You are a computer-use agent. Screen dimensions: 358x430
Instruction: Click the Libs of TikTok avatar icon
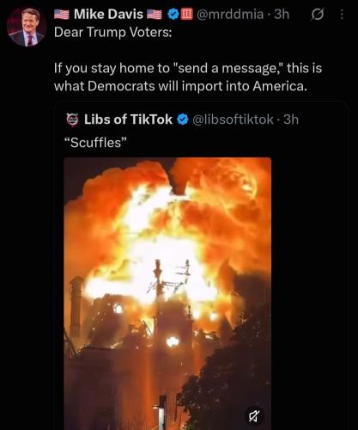[72, 120]
